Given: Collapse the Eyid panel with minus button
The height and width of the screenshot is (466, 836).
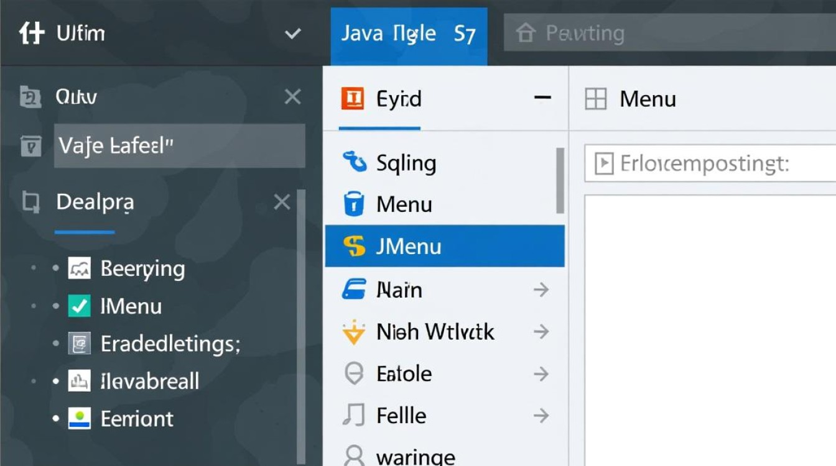Looking at the screenshot, I should pos(542,98).
